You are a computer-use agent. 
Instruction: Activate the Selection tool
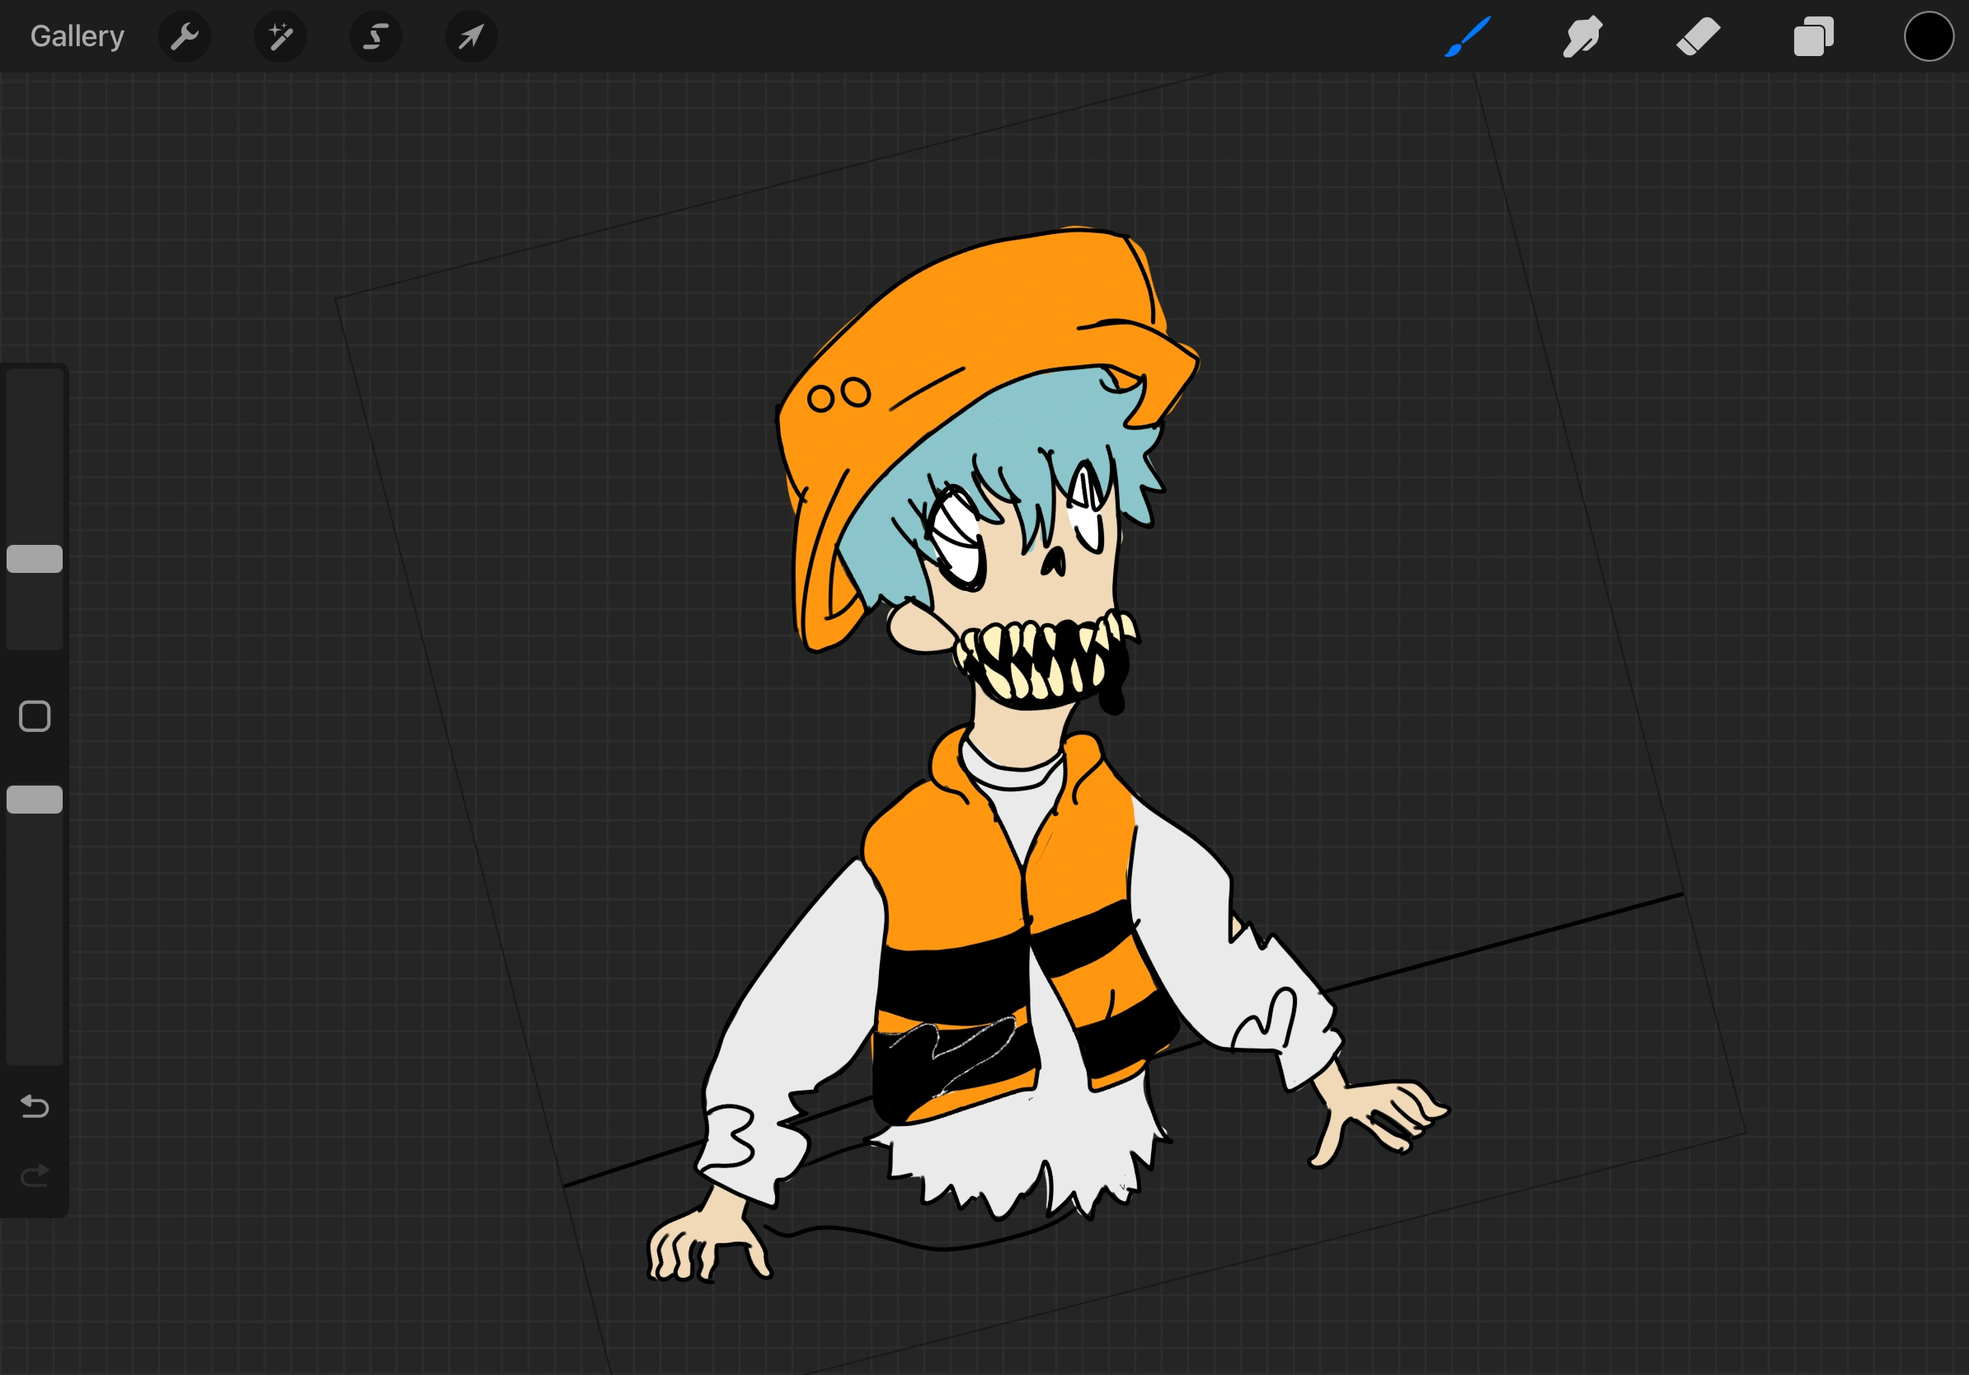(376, 36)
